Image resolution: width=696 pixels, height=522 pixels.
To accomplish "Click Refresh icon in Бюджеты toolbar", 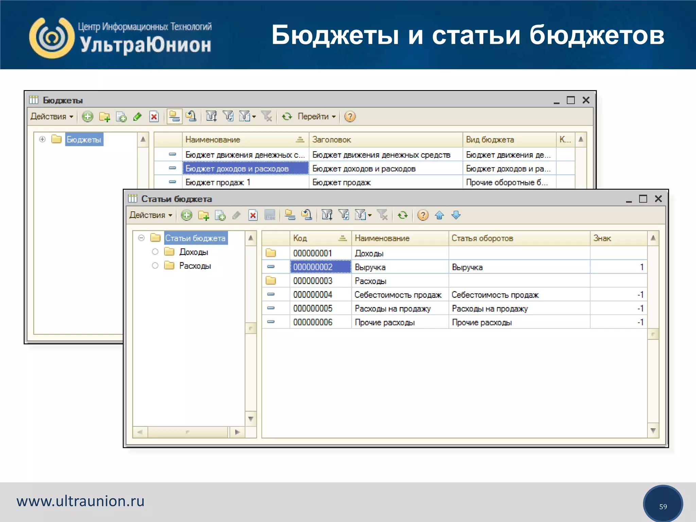I will tap(287, 117).
